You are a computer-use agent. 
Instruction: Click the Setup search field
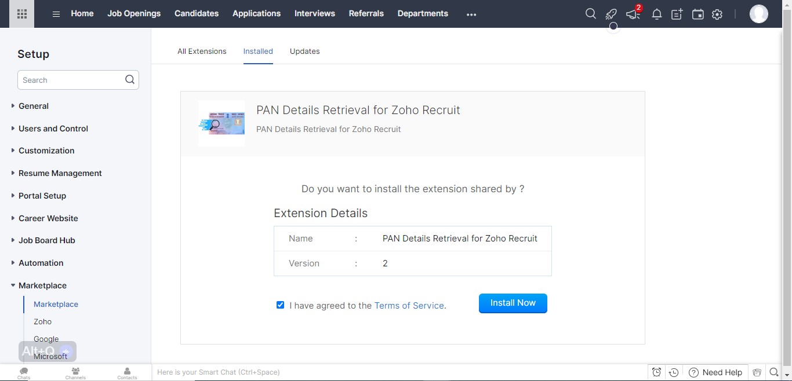71,80
